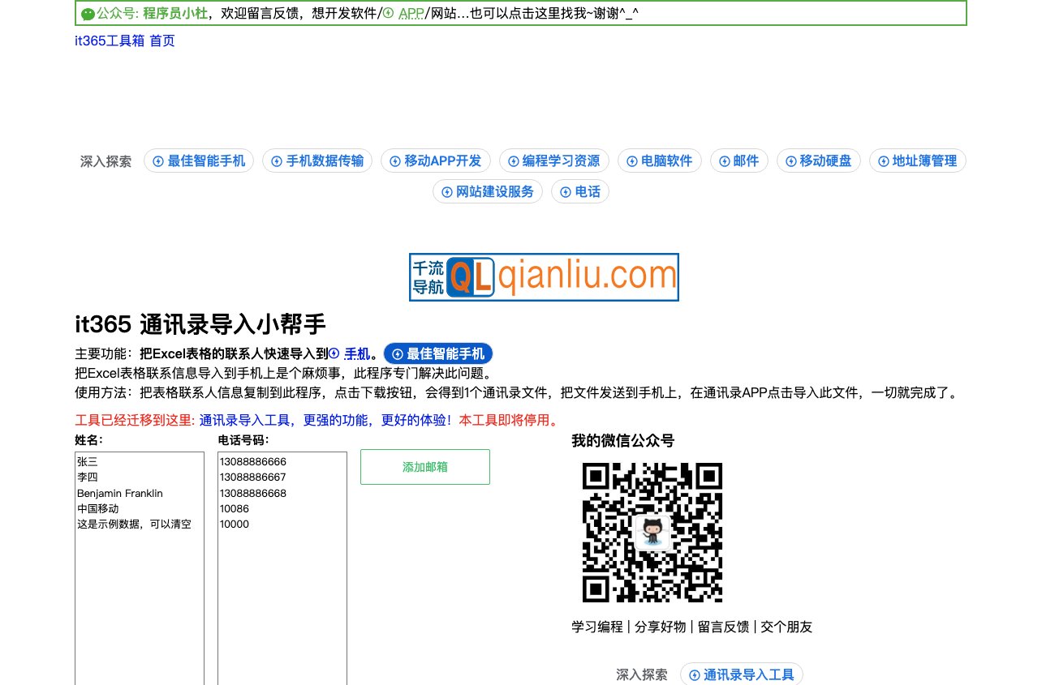Click the WeChat QR code image

[x=652, y=532]
